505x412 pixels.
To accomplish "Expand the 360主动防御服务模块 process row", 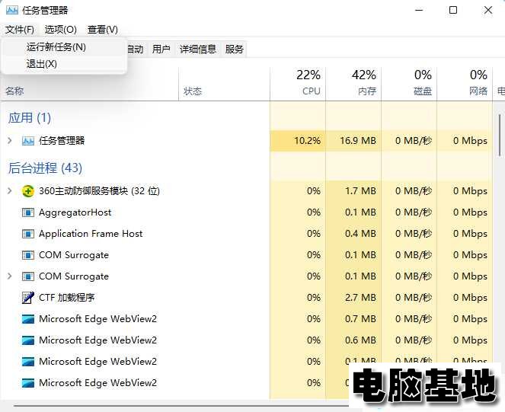I will click(10, 191).
